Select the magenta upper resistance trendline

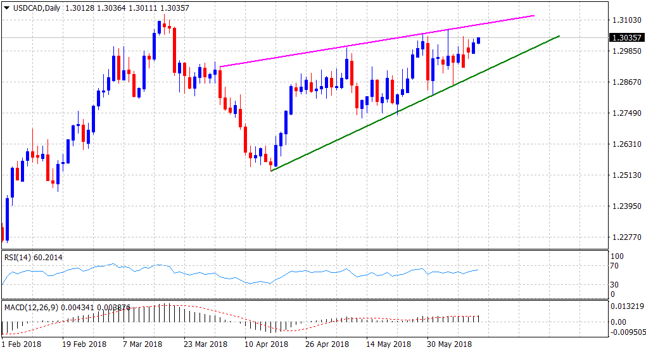point(380,41)
